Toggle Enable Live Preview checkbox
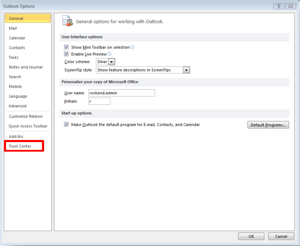The width and height of the screenshot is (300, 246). (x=66, y=54)
